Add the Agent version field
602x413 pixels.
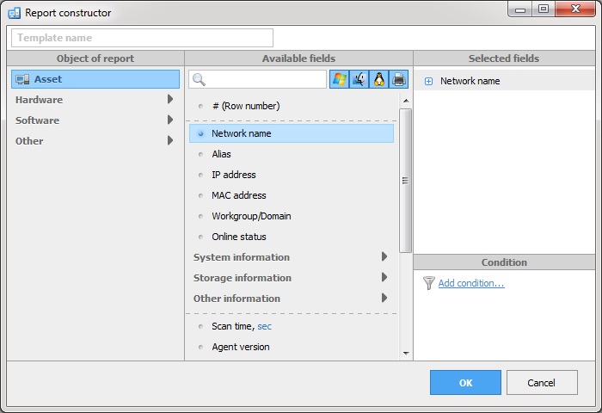tap(292, 347)
